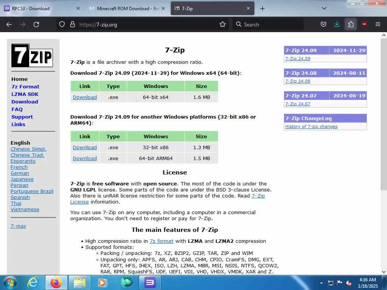Switch language to Thai
Image resolution: width=387 pixels, height=290 pixels.
pyautogui.click(x=16, y=204)
